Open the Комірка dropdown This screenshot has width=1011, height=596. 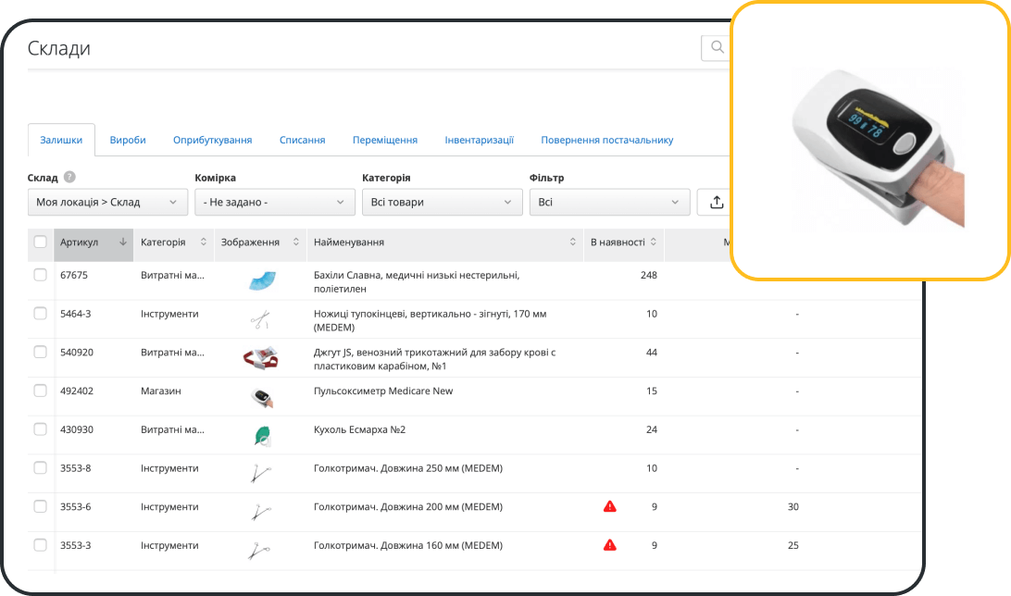(275, 202)
